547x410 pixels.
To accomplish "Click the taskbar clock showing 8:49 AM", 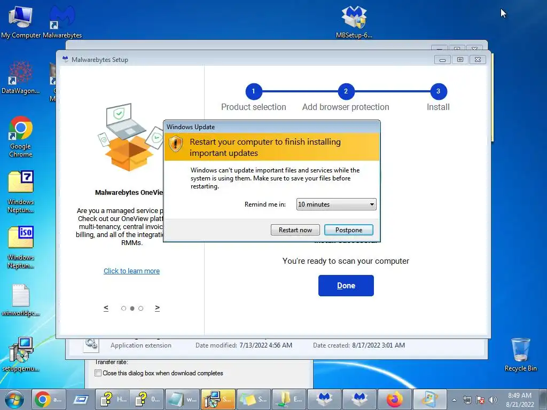I will click(x=519, y=400).
